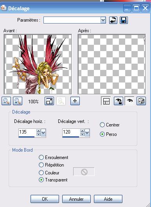
Task: Select the Centrer radio option
Action: [102, 125]
